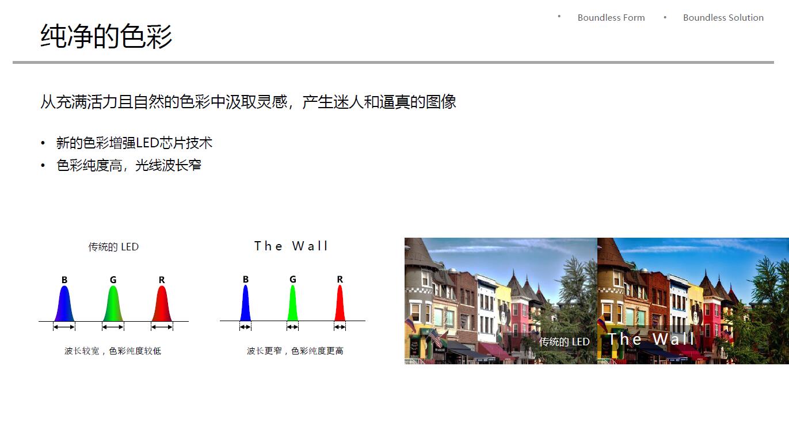Image resolution: width=789 pixels, height=442 pixels.
Task: Click the Boundless Form header text
Action: tap(611, 18)
